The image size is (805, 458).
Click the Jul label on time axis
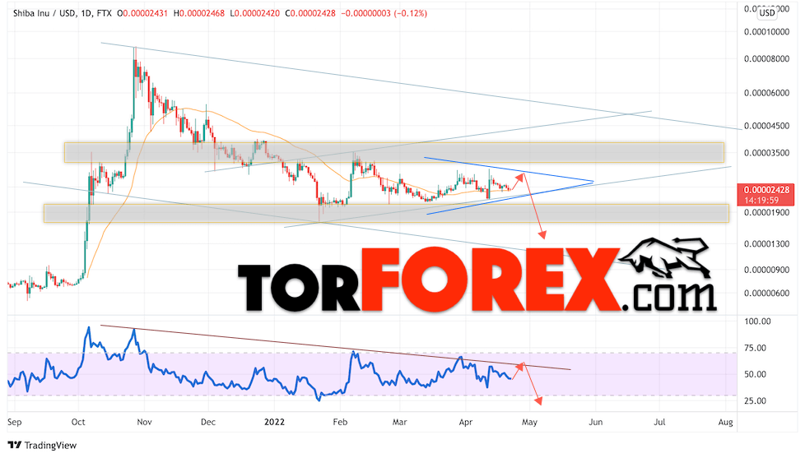click(659, 422)
